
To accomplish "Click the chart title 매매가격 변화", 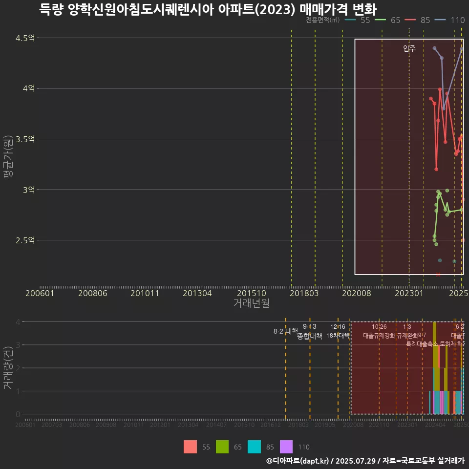I will [x=338, y=10].
